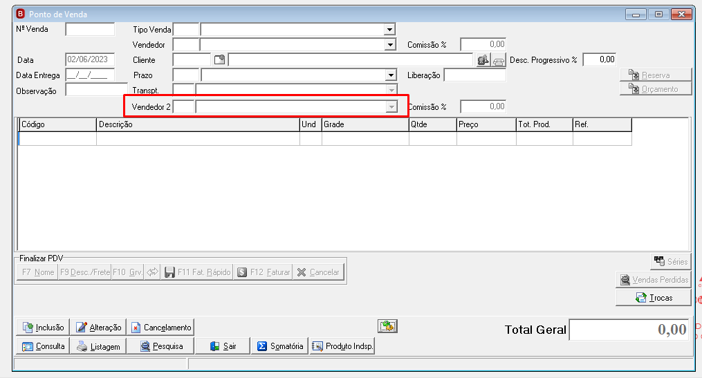Click the Nº Venda input field
702x378 pixels.
tap(90, 30)
